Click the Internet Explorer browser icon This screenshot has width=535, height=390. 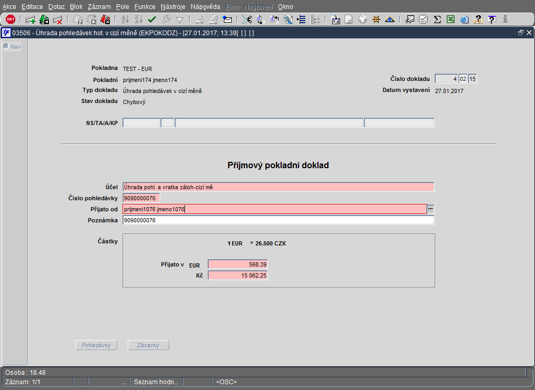(x=465, y=20)
